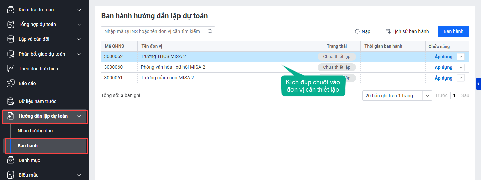Screen dimensions: 481x180
Task: Reload the list with Nạp button
Action: 363,31
